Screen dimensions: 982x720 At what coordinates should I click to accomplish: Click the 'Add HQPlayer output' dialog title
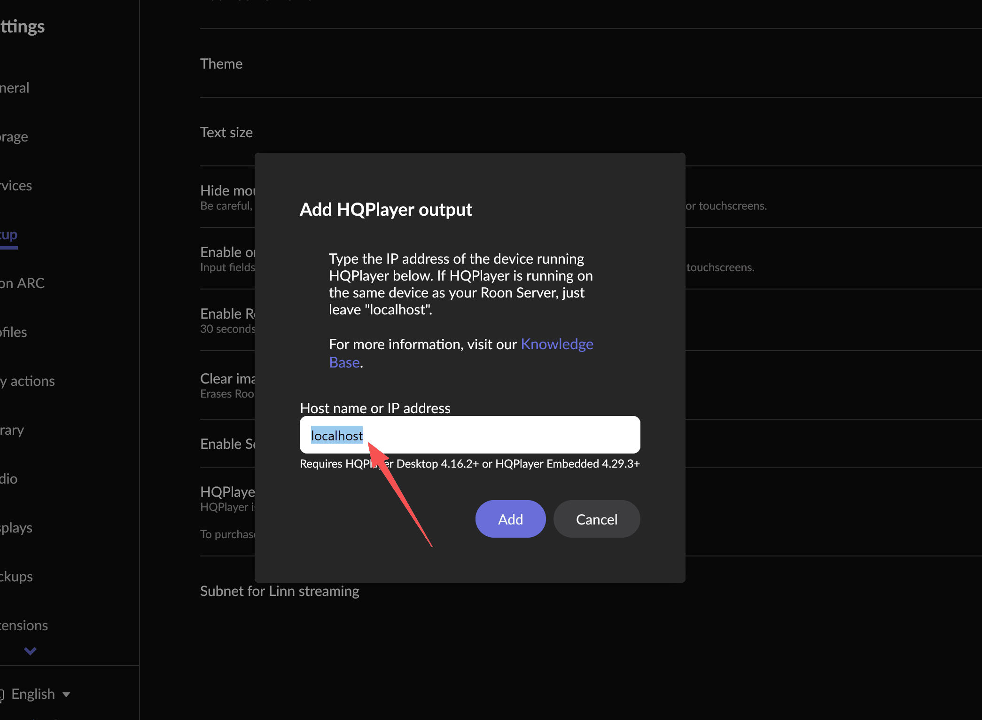coord(386,210)
